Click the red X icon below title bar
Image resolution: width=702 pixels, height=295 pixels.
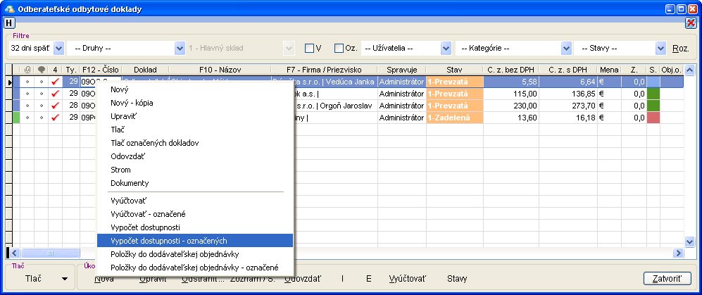(691, 23)
